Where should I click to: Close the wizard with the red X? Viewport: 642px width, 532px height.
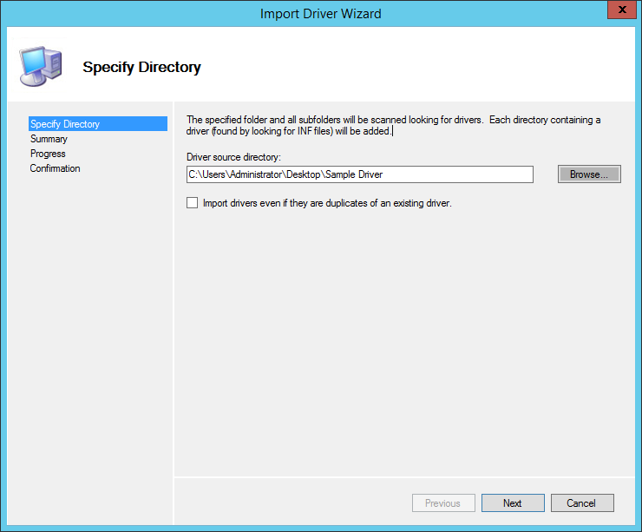point(617,12)
